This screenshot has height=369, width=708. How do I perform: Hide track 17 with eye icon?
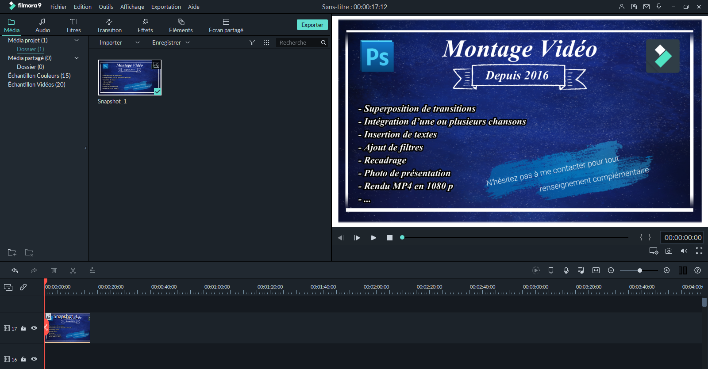click(x=34, y=328)
